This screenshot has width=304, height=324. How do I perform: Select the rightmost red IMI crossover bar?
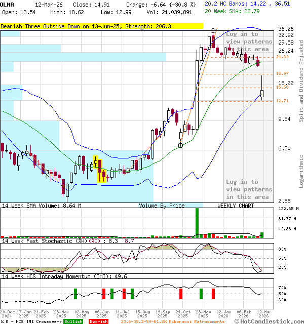pos(213,293)
